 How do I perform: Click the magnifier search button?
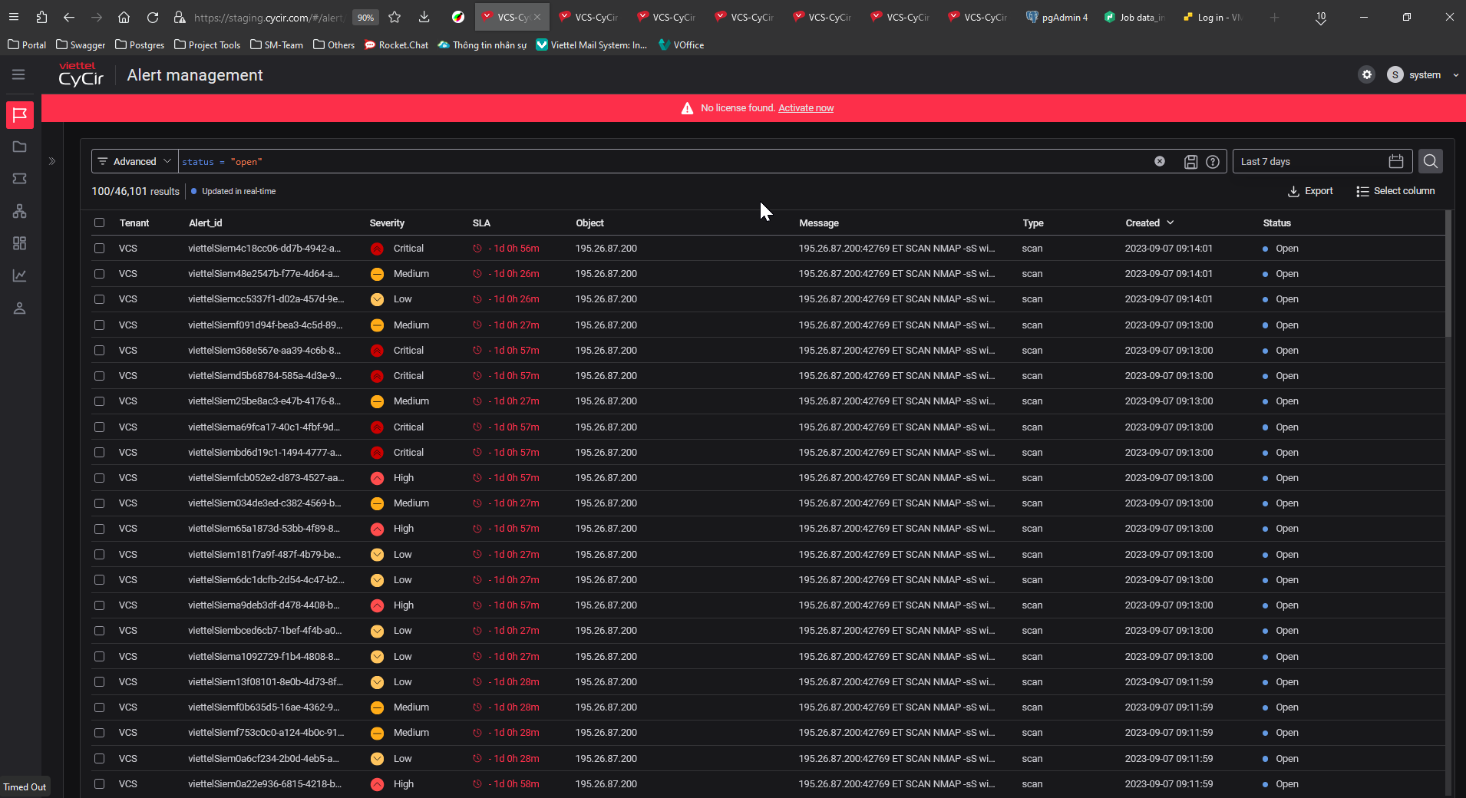click(x=1430, y=161)
